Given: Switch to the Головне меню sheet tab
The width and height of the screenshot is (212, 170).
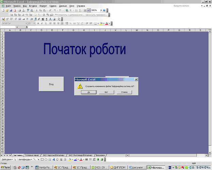Looking at the screenshot, I should pos(33,155).
